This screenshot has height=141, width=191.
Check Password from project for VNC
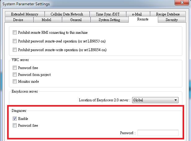pos(15,75)
